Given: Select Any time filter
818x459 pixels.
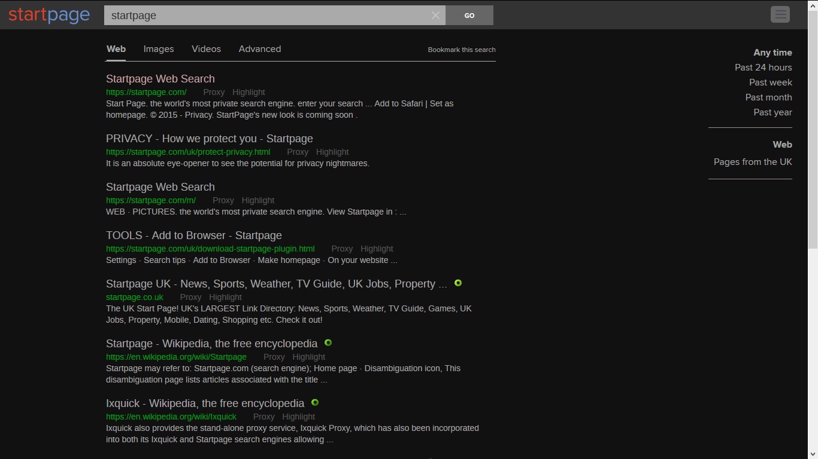Looking at the screenshot, I should pyautogui.click(x=772, y=53).
